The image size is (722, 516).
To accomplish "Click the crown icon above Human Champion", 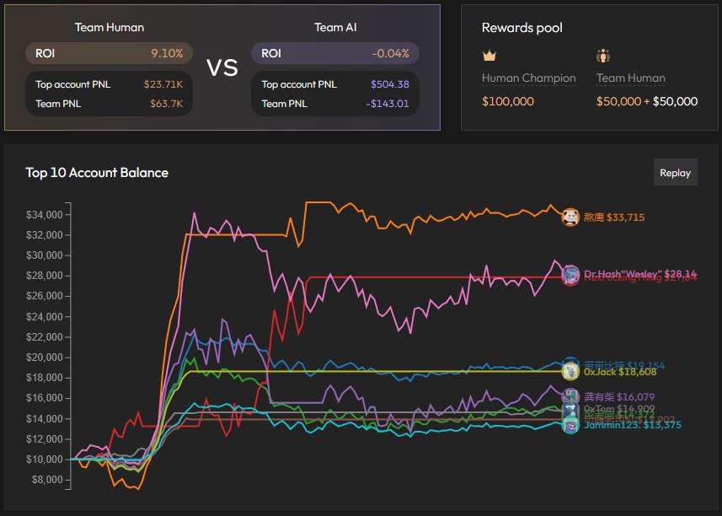I will (x=489, y=56).
